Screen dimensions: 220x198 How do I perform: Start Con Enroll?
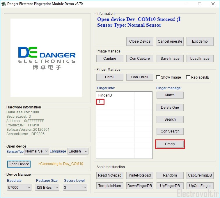coord(140,77)
